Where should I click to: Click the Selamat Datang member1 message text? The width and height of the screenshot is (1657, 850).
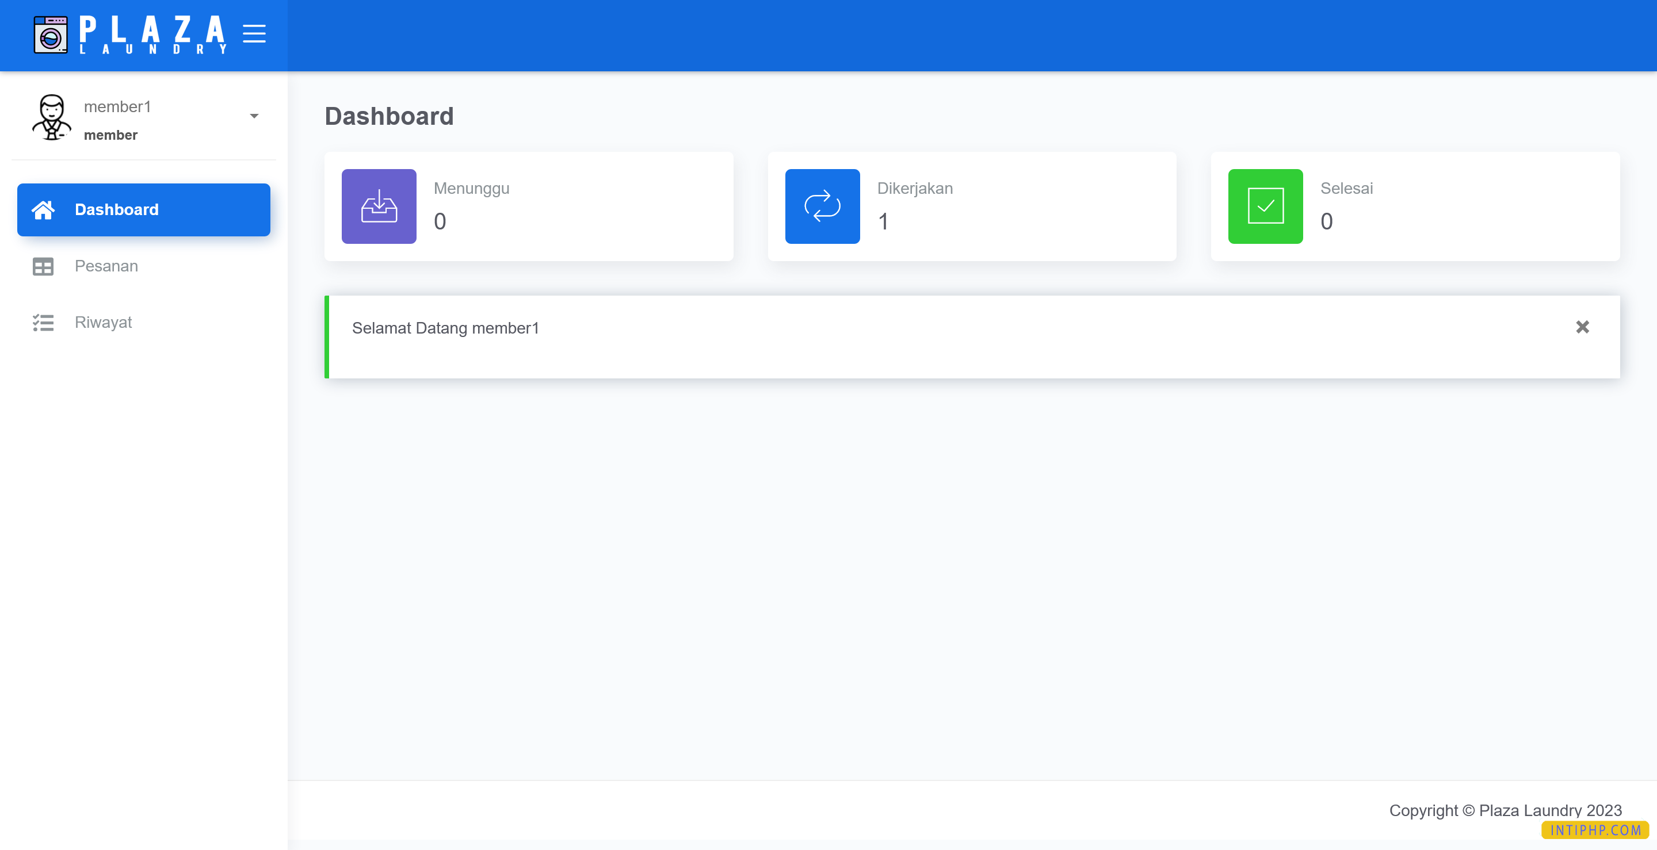(446, 327)
